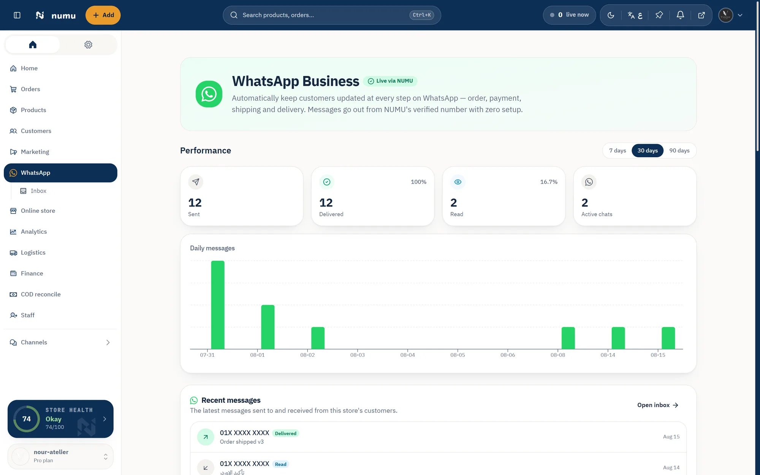Viewport: 760px width, 475px height.
Task: Click the Live via NUMU badge
Action: point(390,81)
